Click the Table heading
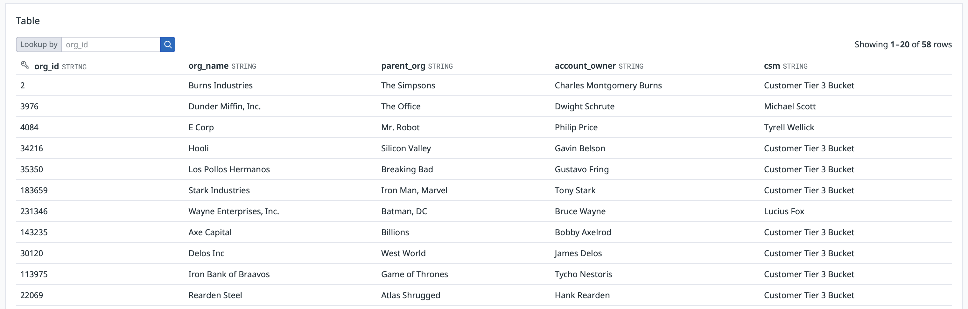 27,21
